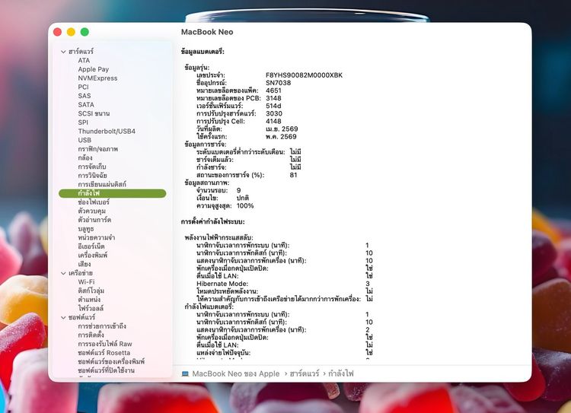Image resolution: width=571 pixels, height=413 pixels.
Task: Collapse the ซอฟต์แวร์ section chevron
Action: point(63,318)
